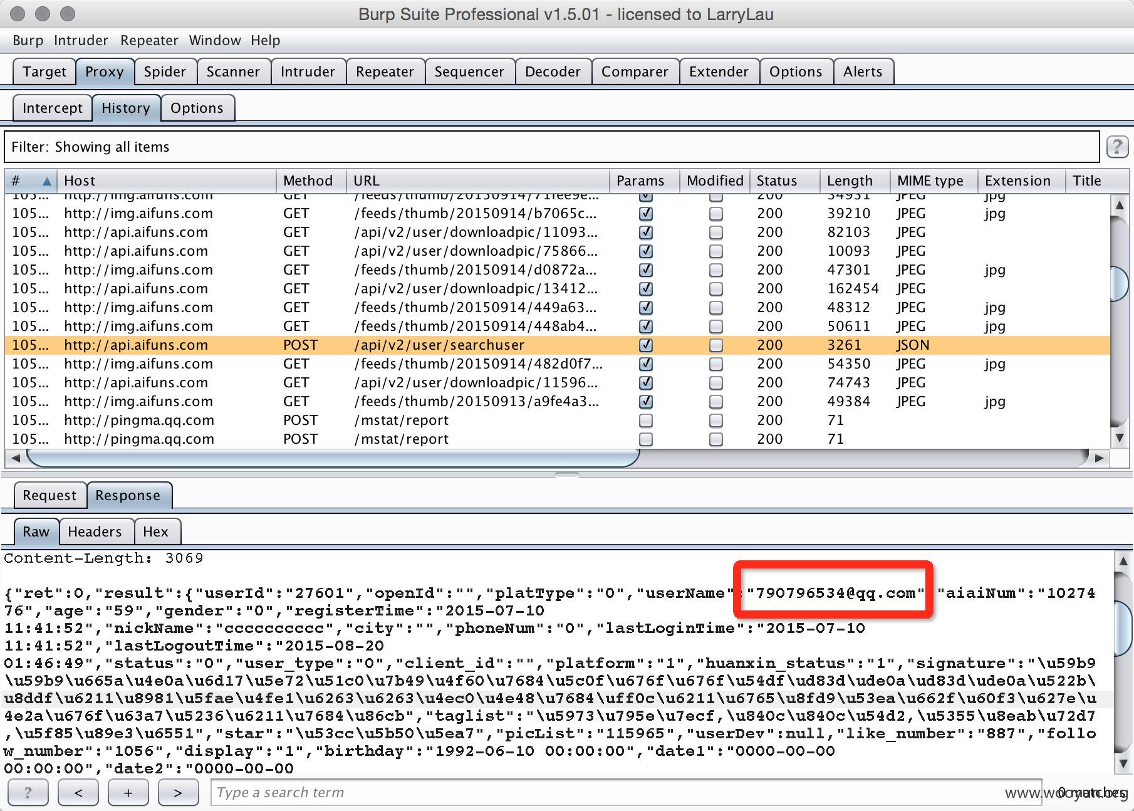The width and height of the screenshot is (1134, 811).
Task: Open the Help menu
Action: pos(266,41)
